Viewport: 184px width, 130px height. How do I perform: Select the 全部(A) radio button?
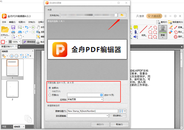(50, 88)
